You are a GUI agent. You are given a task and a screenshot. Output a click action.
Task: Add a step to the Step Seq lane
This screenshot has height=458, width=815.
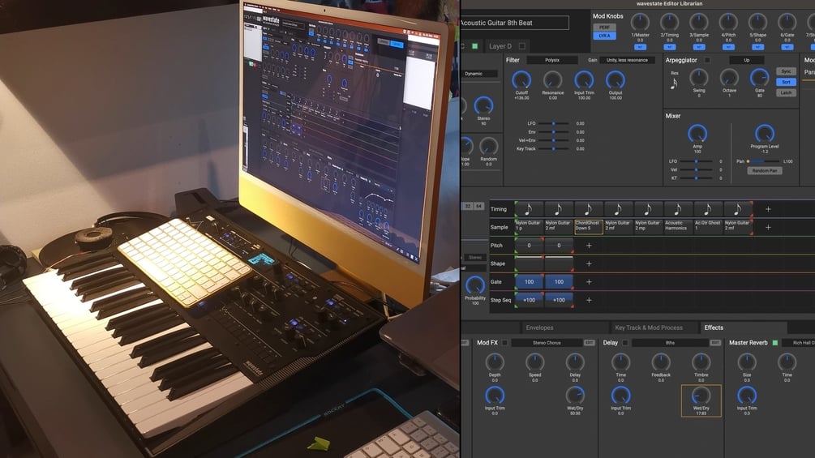pyautogui.click(x=589, y=300)
